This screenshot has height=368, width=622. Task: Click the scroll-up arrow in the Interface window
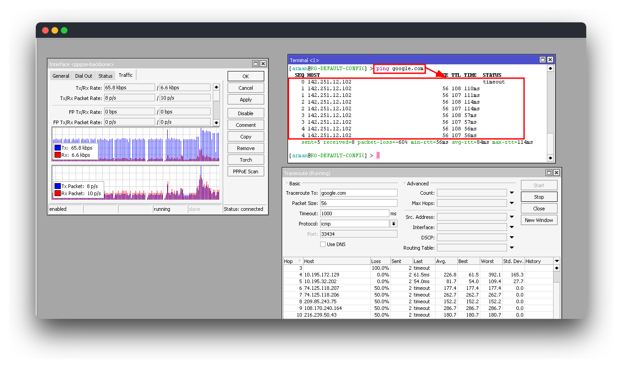[x=216, y=87]
